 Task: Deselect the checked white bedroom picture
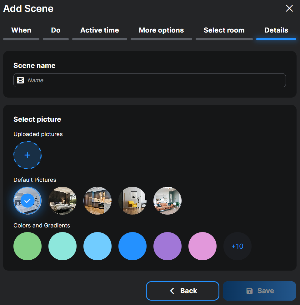[x=27, y=201]
